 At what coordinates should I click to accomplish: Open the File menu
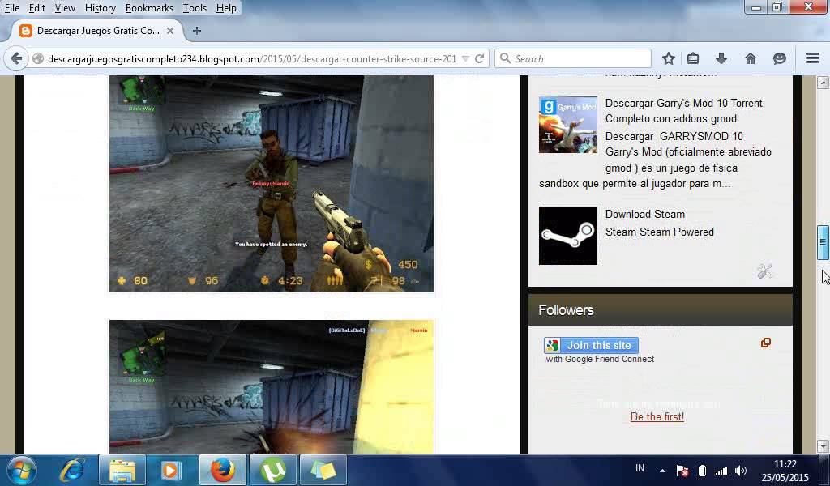tap(11, 8)
